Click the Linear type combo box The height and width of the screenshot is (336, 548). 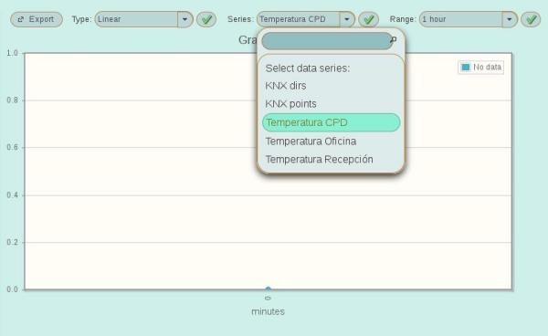(136, 19)
